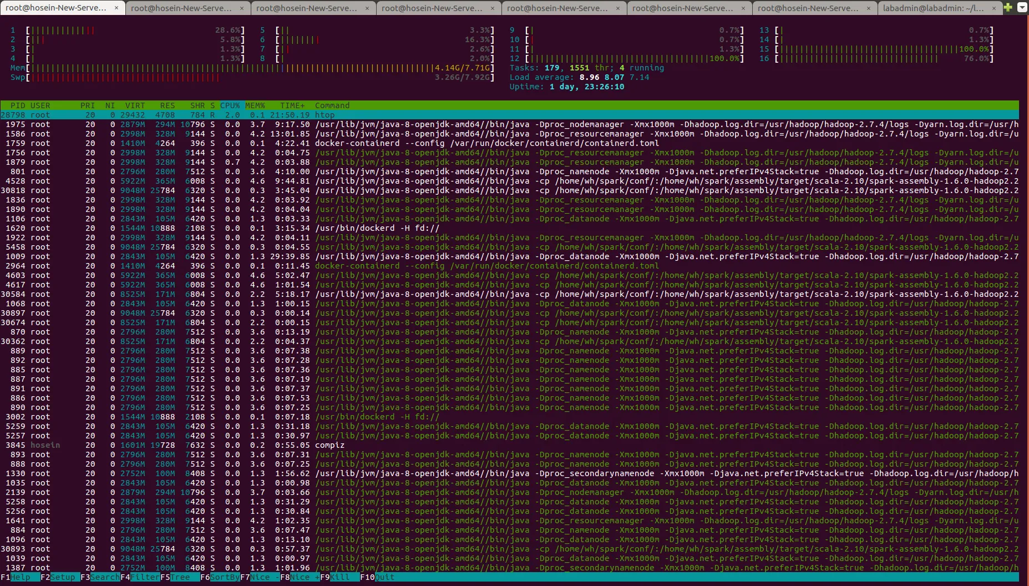Sort by the VIRT column header

pyautogui.click(x=135, y=105)
